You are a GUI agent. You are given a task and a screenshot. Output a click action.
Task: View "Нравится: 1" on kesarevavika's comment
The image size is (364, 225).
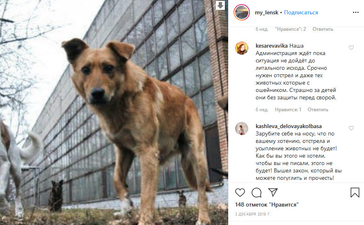pos(288,110)
